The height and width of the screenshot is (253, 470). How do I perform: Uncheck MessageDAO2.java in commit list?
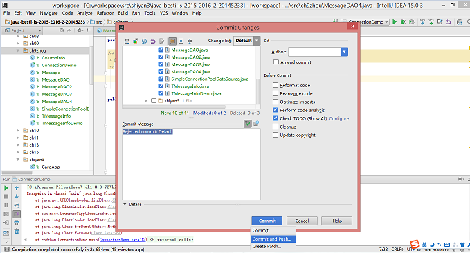click(x=161, y=57)
